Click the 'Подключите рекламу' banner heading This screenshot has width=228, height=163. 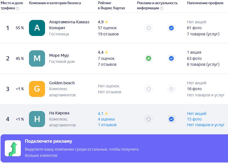[x=48, y=141]
